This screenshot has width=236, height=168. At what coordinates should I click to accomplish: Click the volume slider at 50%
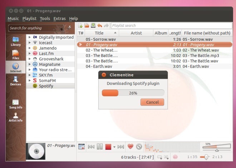click(x=217, y=147)
